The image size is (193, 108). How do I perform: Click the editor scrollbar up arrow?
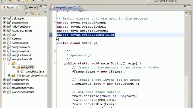click(x=186, y=13)
